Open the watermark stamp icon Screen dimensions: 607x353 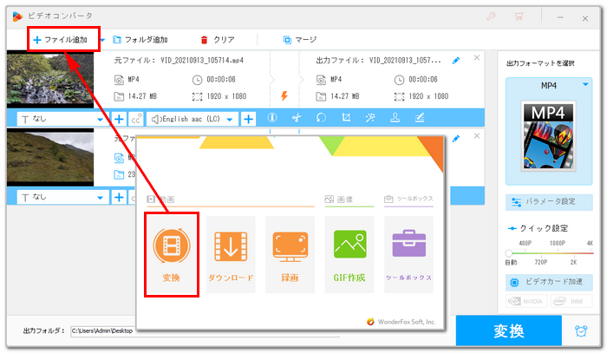(x=395, y=118)
